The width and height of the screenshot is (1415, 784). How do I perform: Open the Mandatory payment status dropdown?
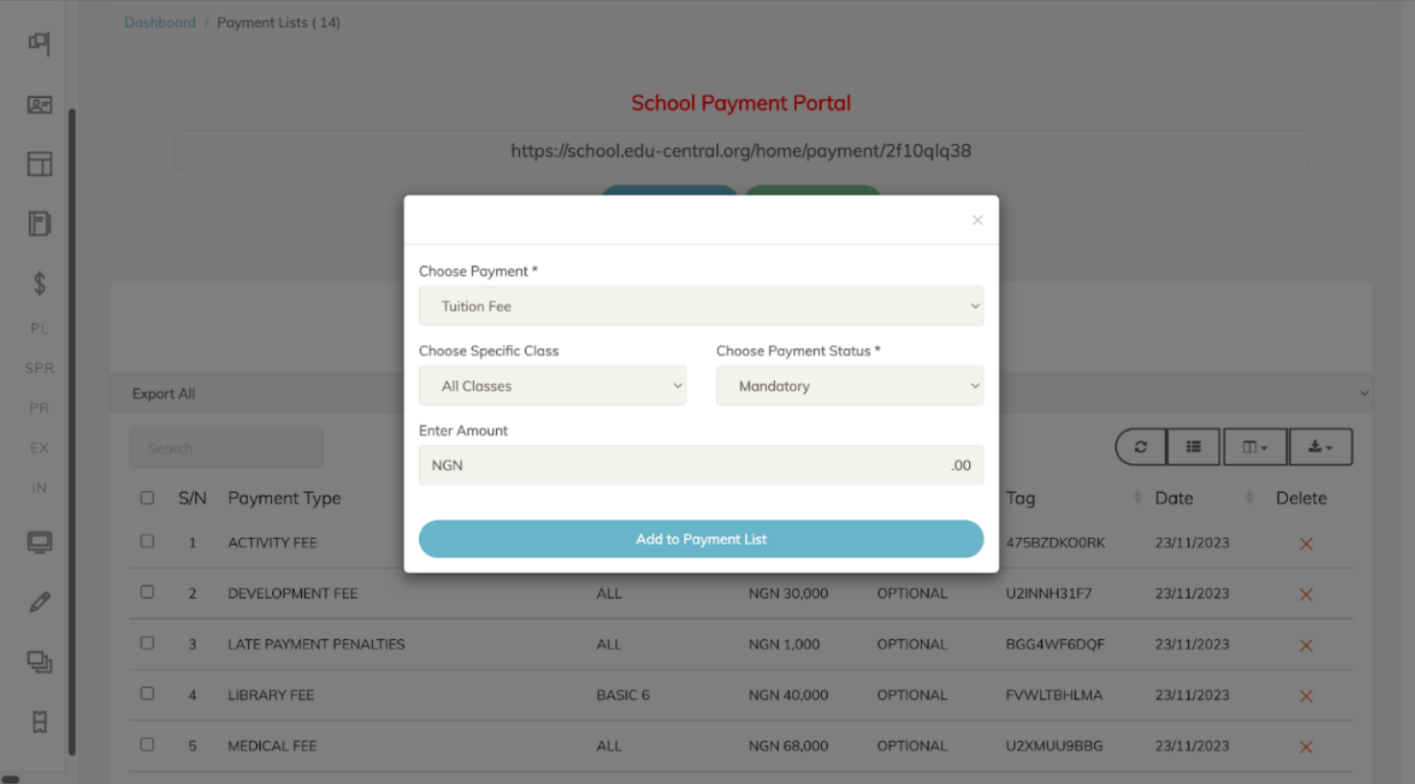tap(849, 386)
